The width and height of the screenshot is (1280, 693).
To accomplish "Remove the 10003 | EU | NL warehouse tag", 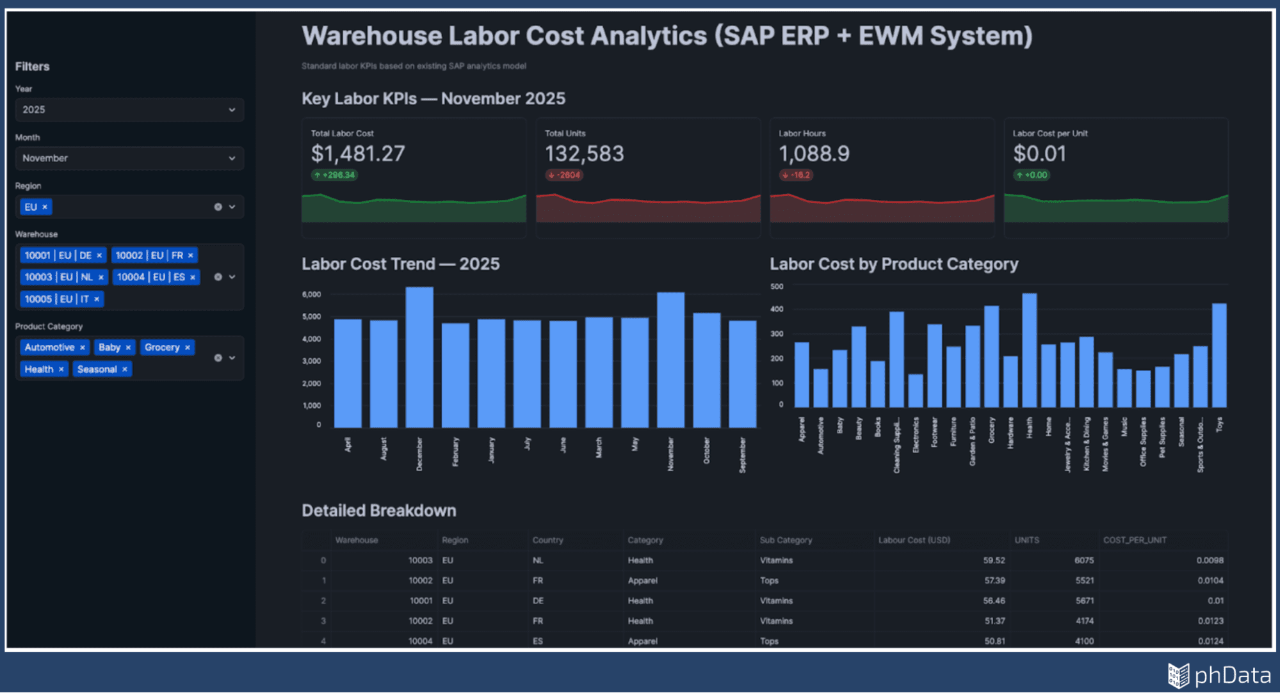I will click(101, 277).
